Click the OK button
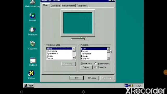167x94 pixels. (77, 78)
